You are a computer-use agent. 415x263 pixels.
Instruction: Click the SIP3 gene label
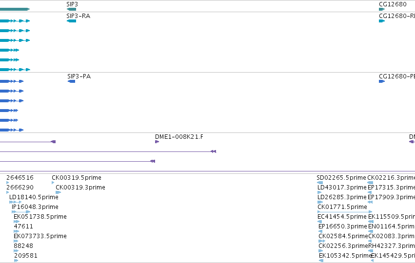(x=72, y=4)
